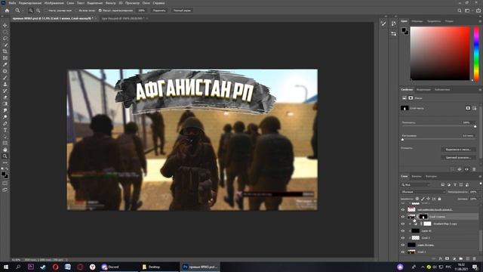Delete layer with Layers panel trash icon
The image size is (483, 272).
[475, 258]
